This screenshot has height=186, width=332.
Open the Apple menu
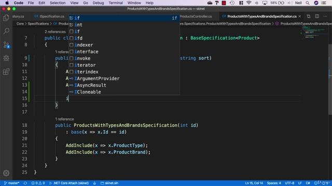click(7, 3)
